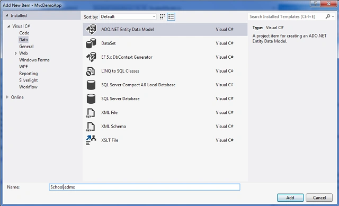
Task: Select SQL Server Compact 4.0 Local Database icon
Action: coord(91,85)
